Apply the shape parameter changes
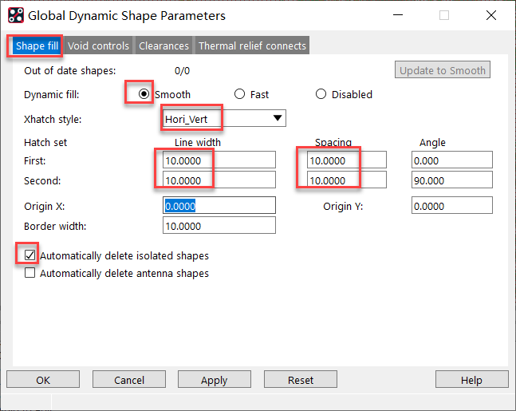The image size is (516, 411). click(214, 380)
